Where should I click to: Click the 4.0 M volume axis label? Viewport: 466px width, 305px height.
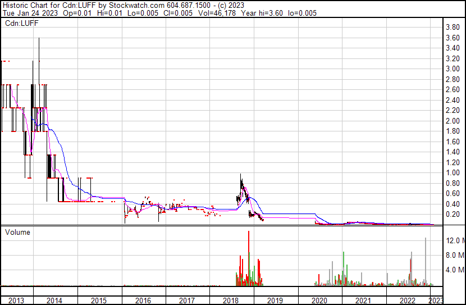tap(455, 270)
